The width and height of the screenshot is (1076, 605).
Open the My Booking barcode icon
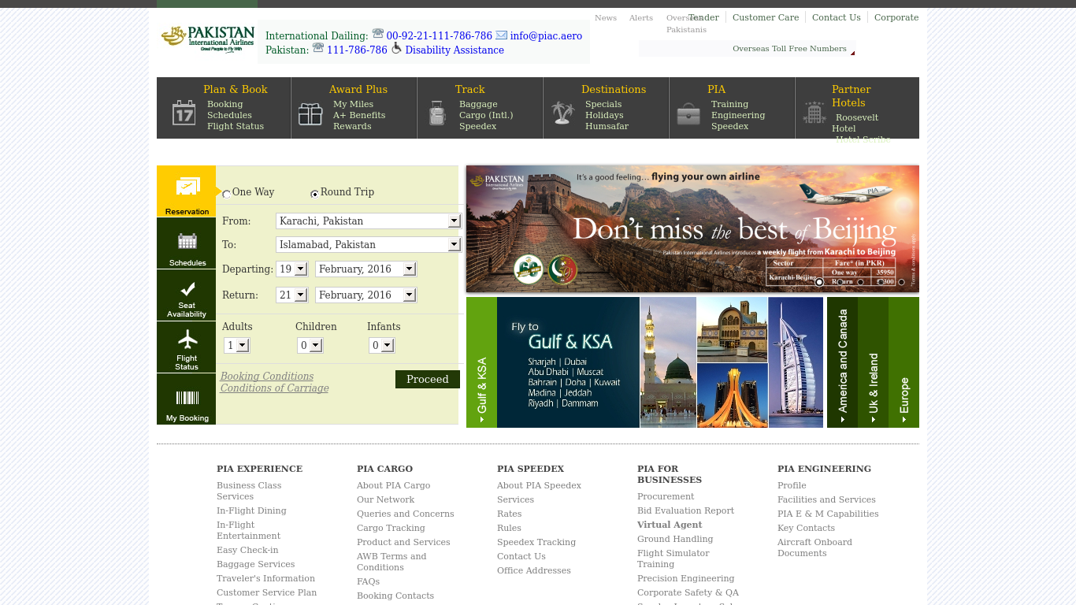187,398
